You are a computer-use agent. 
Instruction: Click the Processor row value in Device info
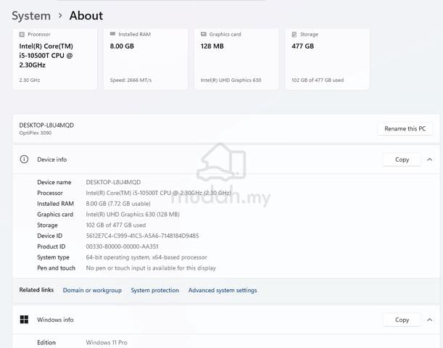159,193
